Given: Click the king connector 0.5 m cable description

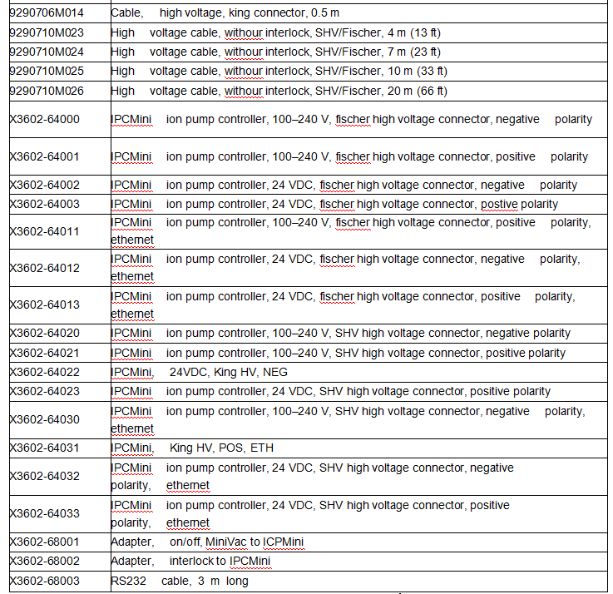Looking at the screenshot, I should [x=225, y=13].
